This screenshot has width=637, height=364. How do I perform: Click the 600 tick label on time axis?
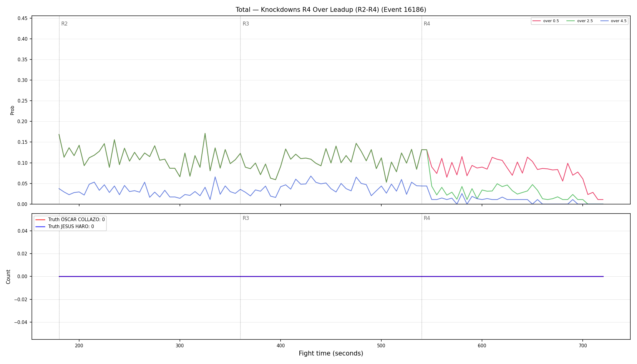[482, 345]
